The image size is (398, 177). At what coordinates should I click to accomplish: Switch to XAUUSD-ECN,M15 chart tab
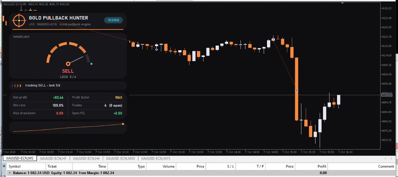155,158
